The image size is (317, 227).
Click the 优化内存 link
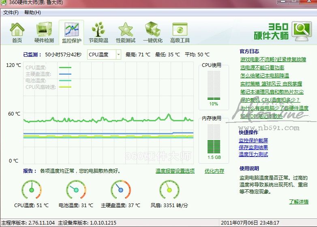pyautogui.click(x=214, y=171)
